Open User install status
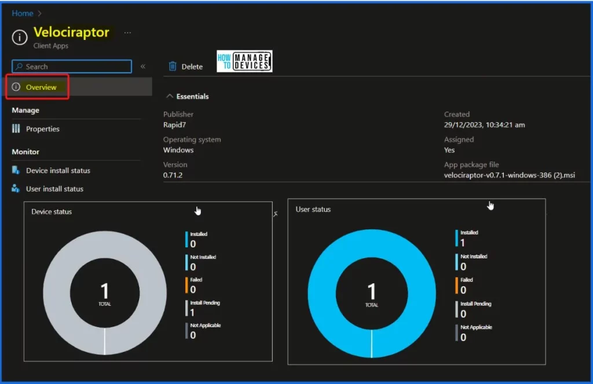This screenshot has width=593, height=384. click(54, 189)
